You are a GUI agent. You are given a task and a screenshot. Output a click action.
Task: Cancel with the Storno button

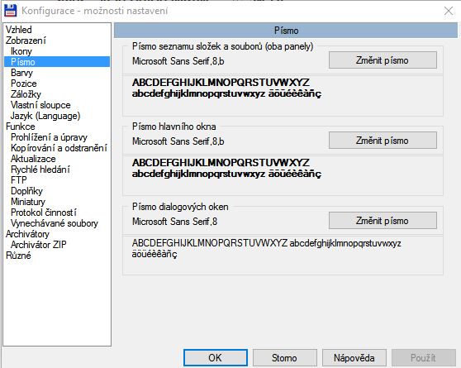click(x=284, y=358)
